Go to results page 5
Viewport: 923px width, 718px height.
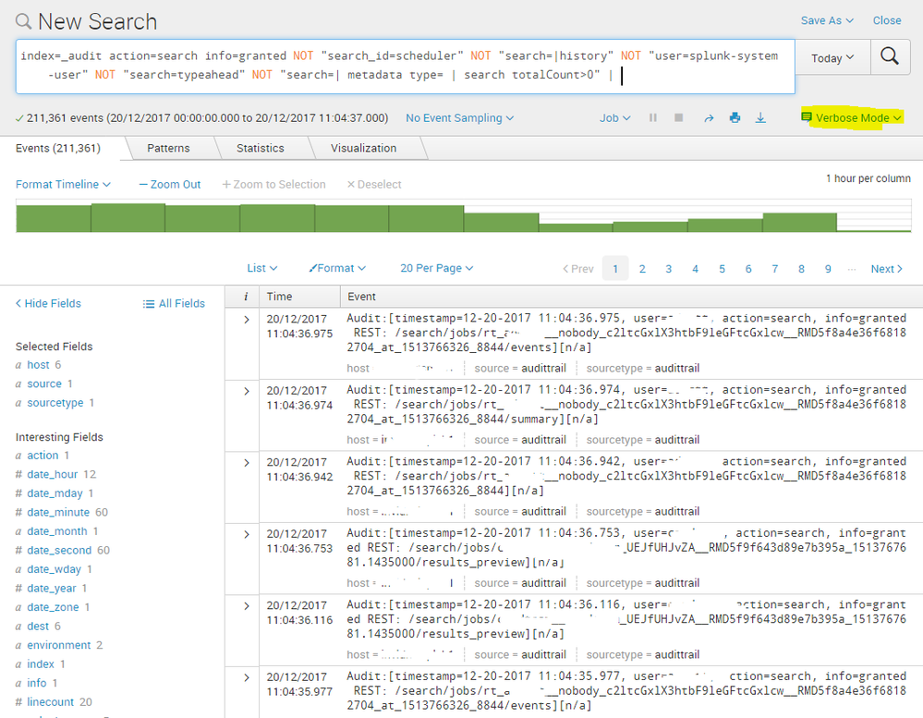tap(722, 269)
